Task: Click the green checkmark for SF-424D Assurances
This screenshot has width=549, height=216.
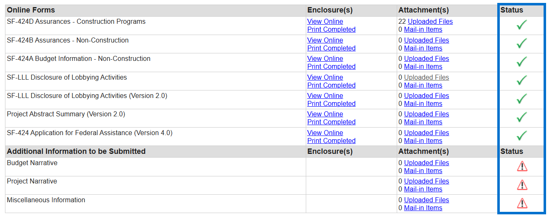Action: coord(521,25)
